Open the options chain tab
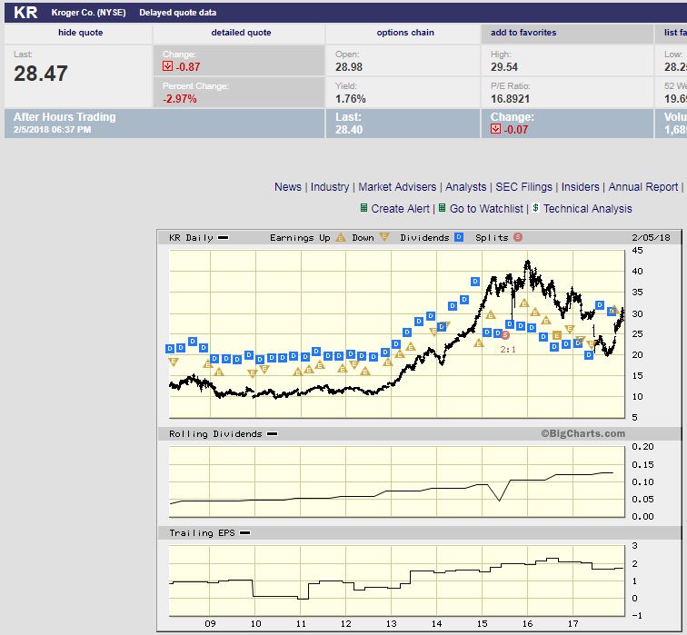687x635 pixels. (x=405, y=33)
